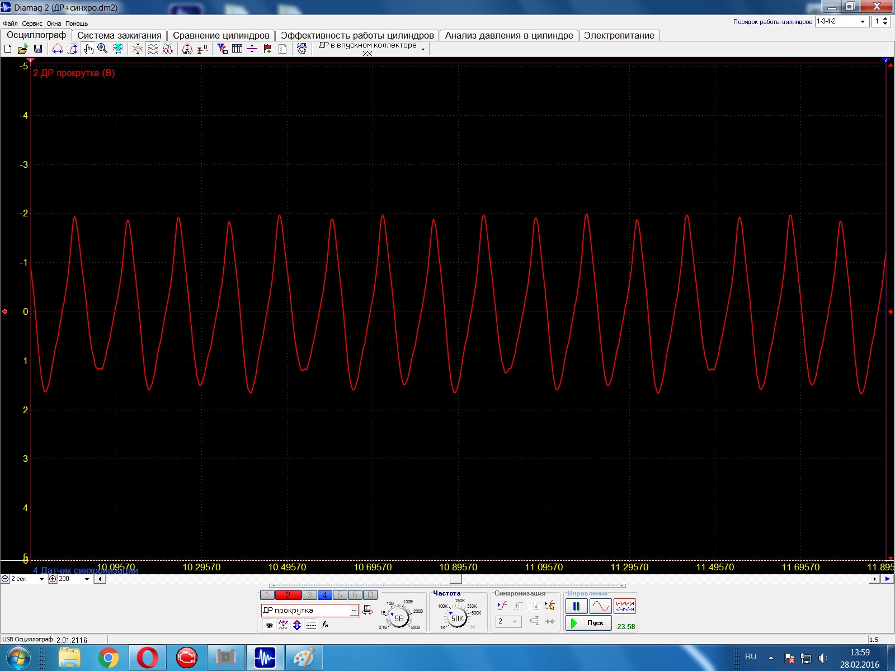Click the AUTO voltmeter script icon
Screen dimensions: 895x671
click(302, 49)
